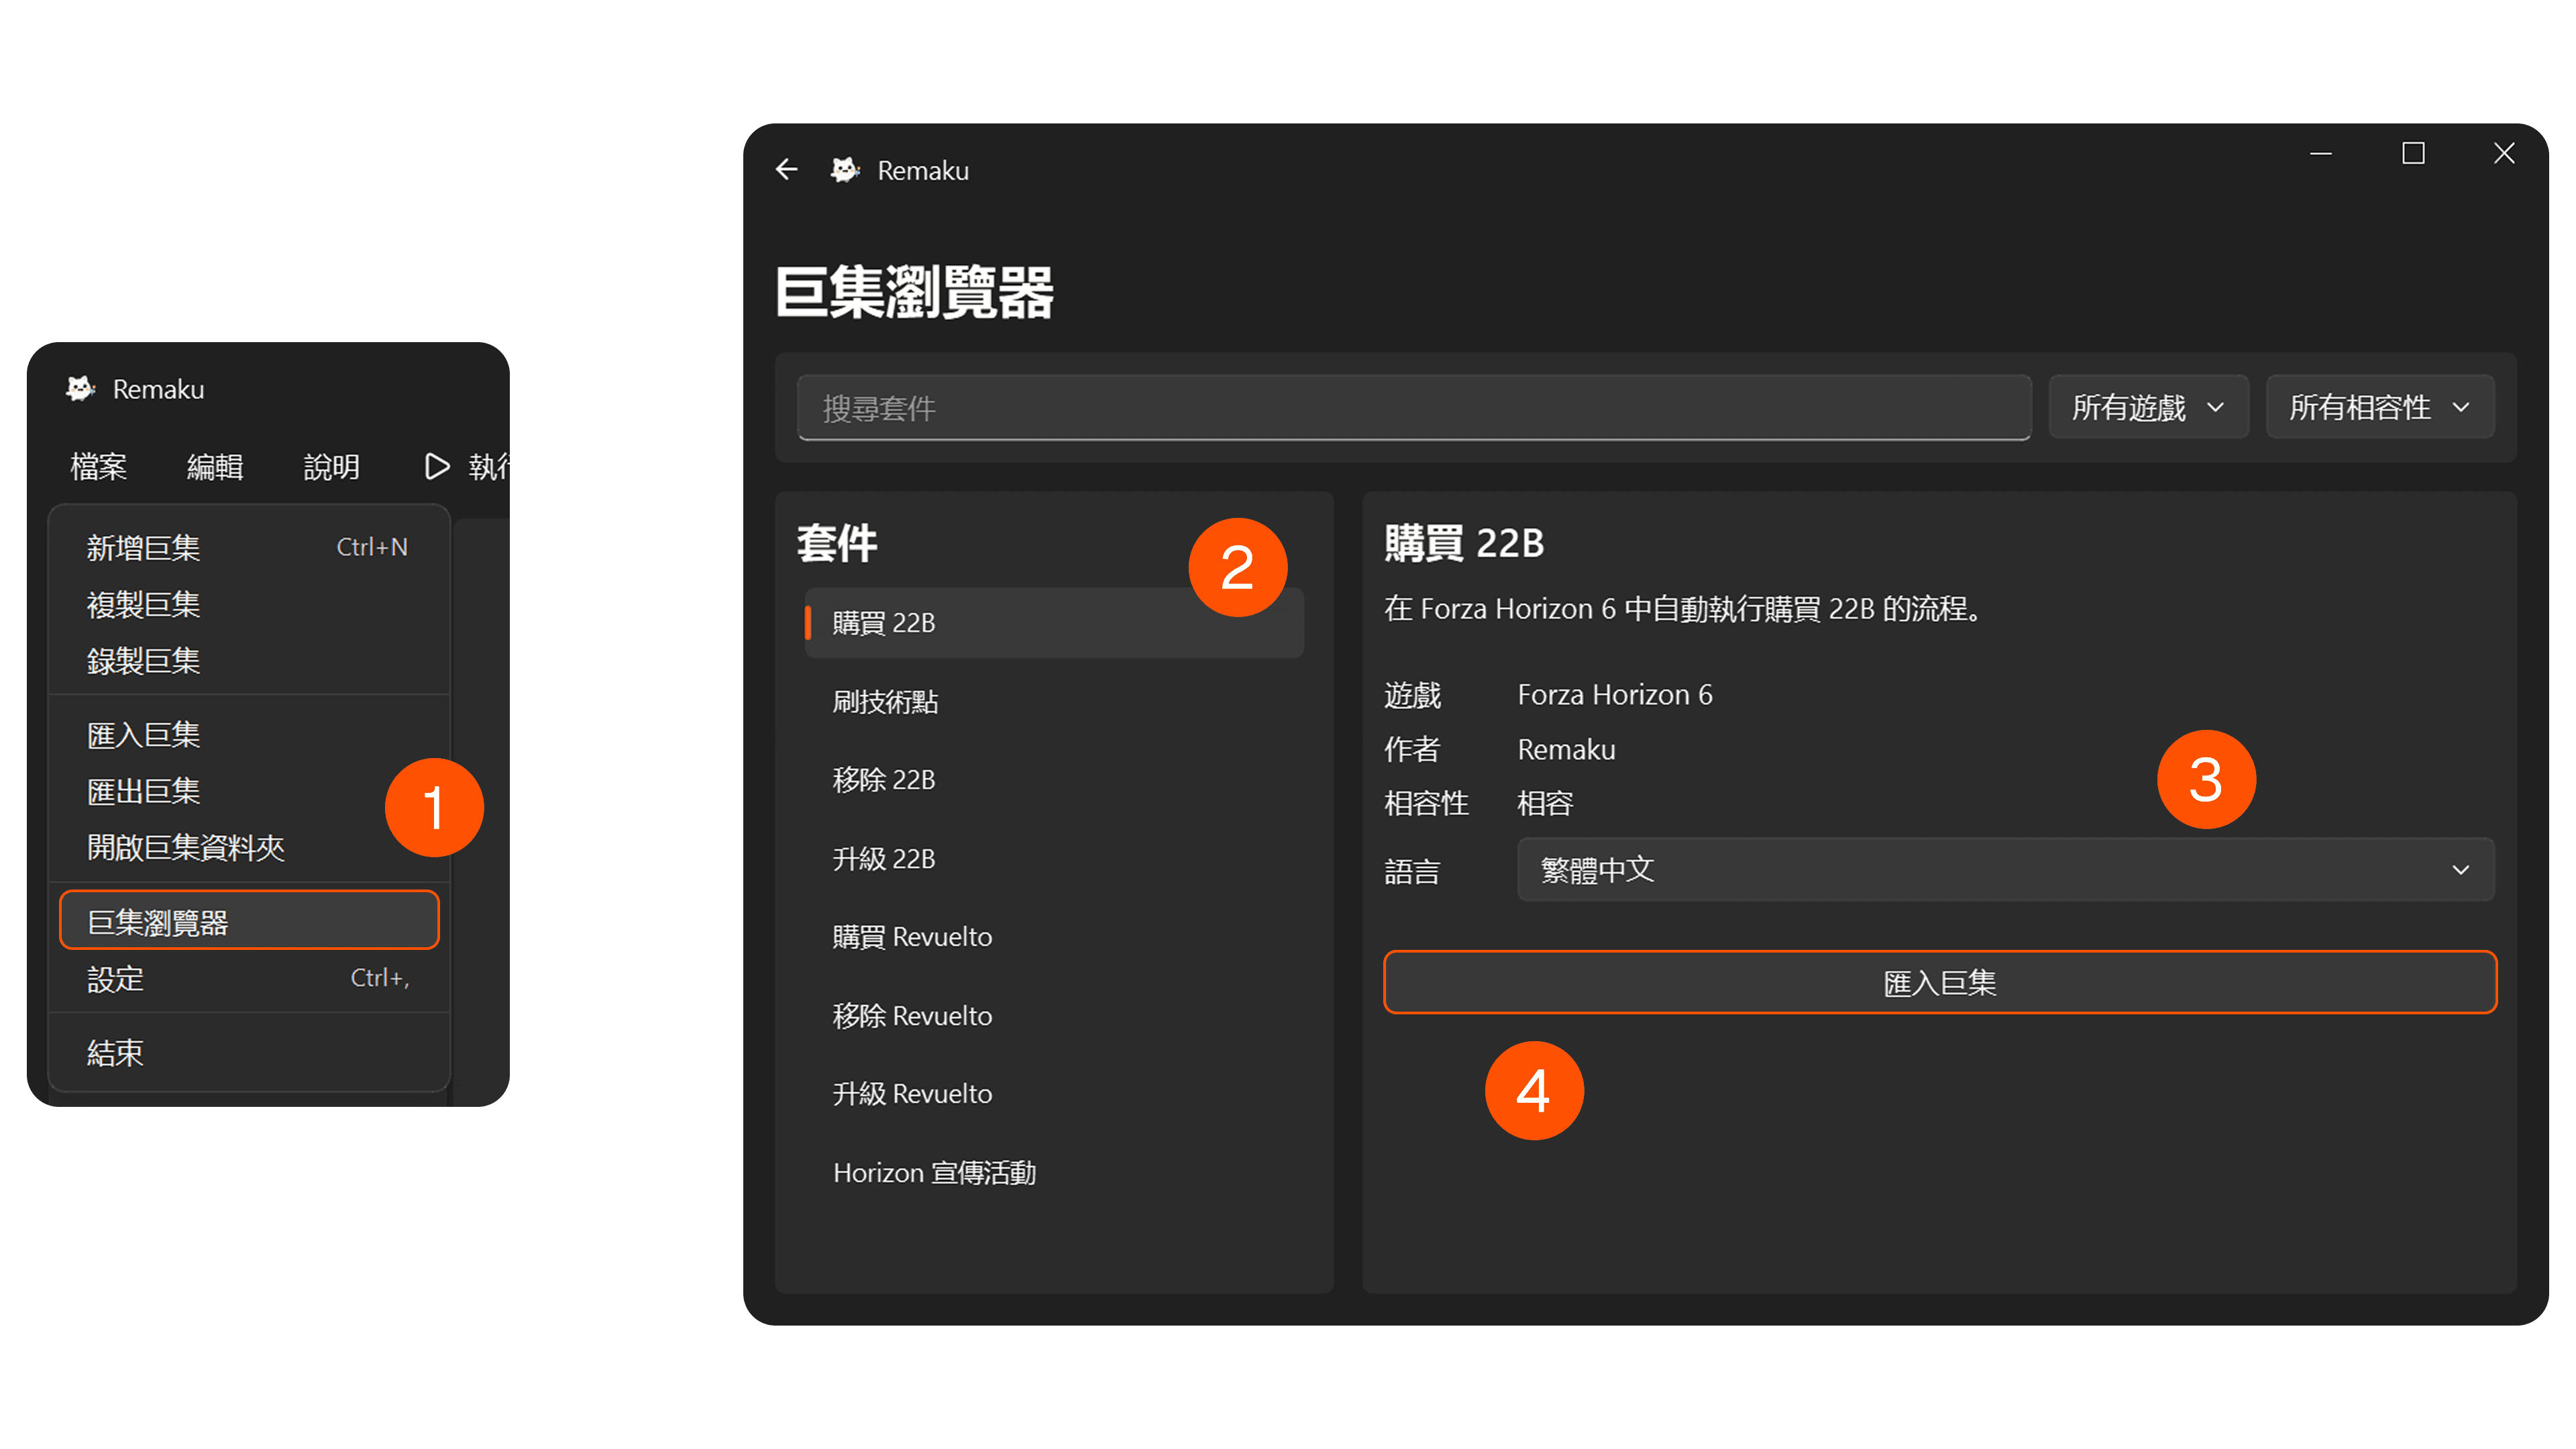Choose 複製巨集 menu entry
The image size is (2576, 1449).
[249, 604]
